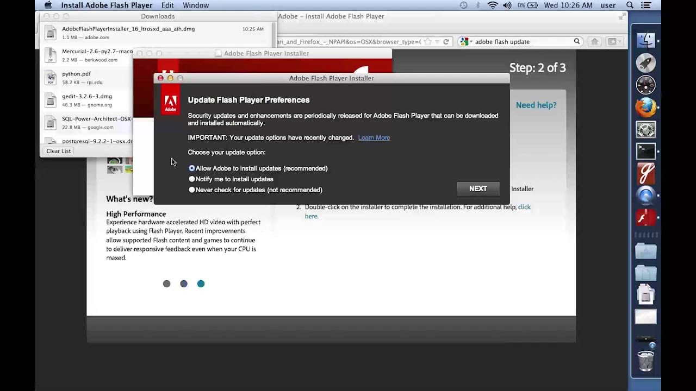Select Never check for updates option
The width and height of the screenshot is (696, 391).
(x=192, y=190)
